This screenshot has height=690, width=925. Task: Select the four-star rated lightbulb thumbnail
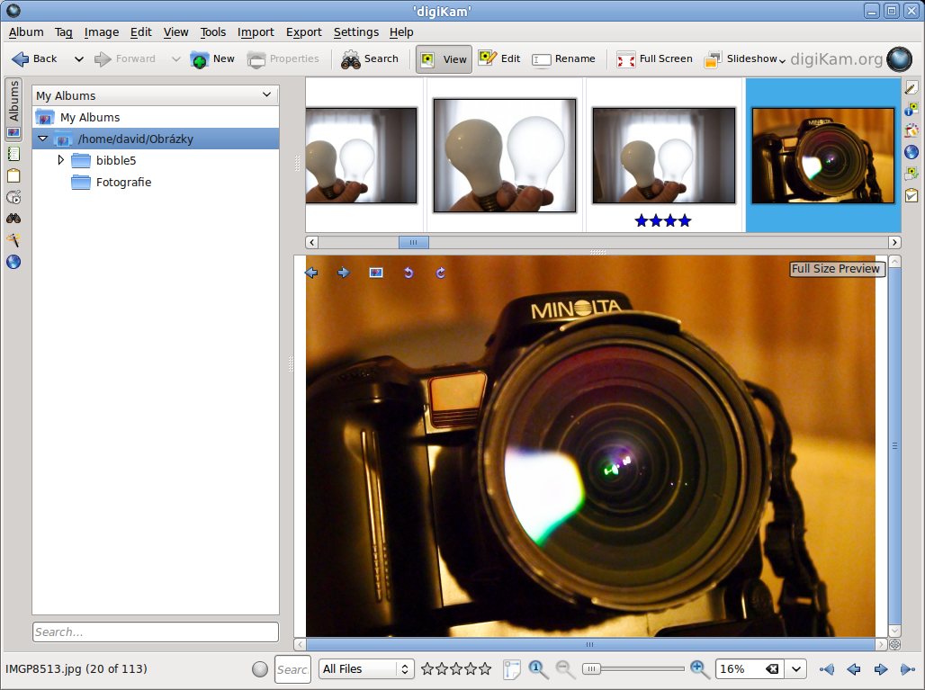pyautogui.click(x=664, y=156)
